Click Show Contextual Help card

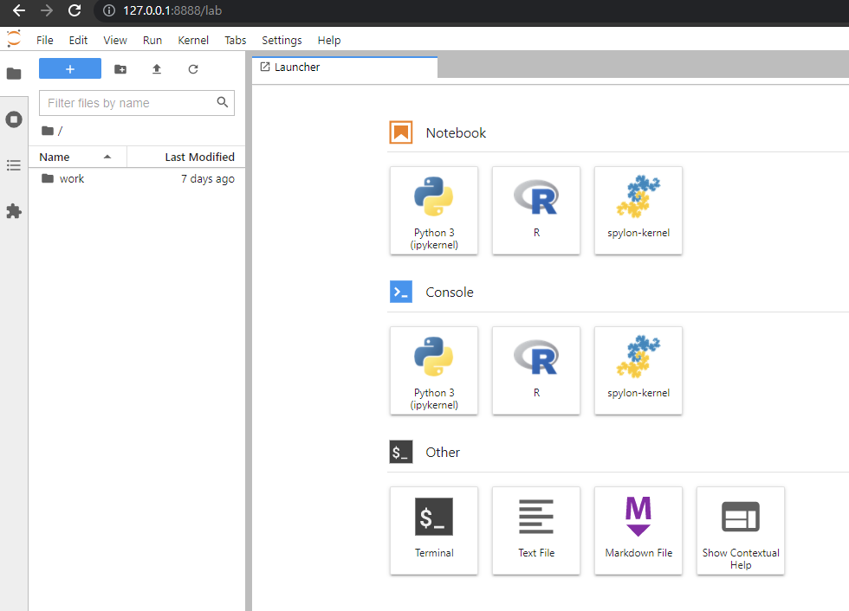(x=741, y=531)
